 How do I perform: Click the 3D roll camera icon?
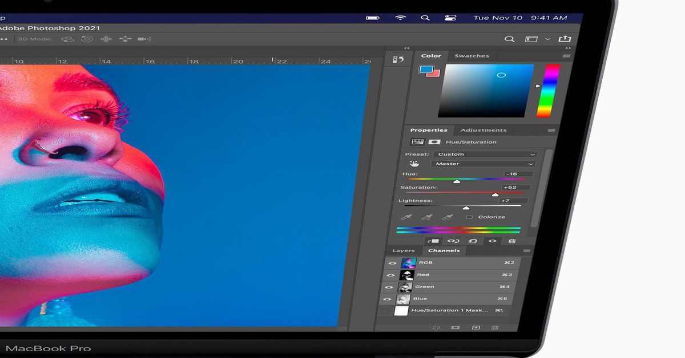[x=87, y=39]
